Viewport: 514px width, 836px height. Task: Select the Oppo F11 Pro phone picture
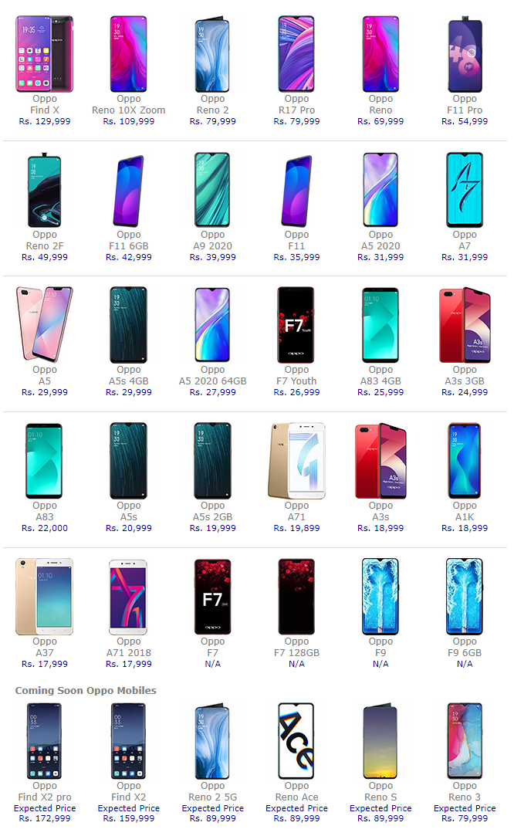tap(465, 54)
